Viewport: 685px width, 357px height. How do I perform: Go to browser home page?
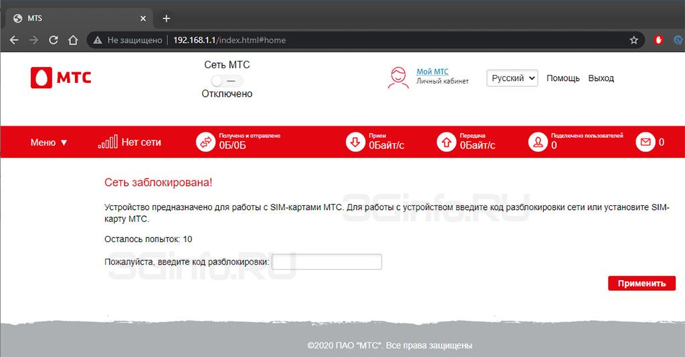point(73,40)
